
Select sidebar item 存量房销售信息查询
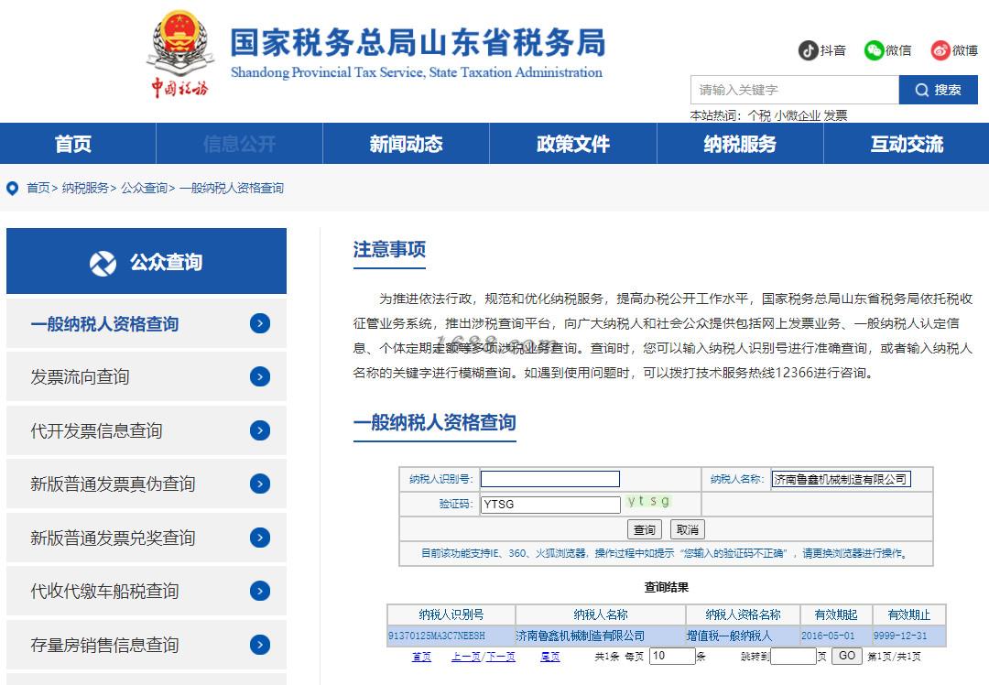point(147,645)
